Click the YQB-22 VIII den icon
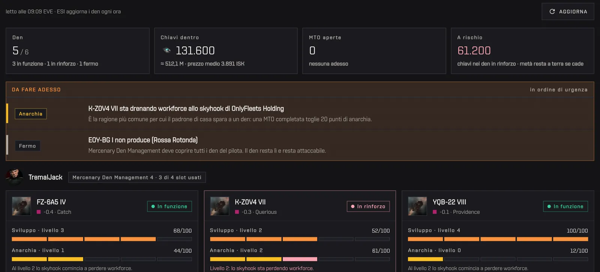This screenshot has height=272, width=600. point(417,206)
